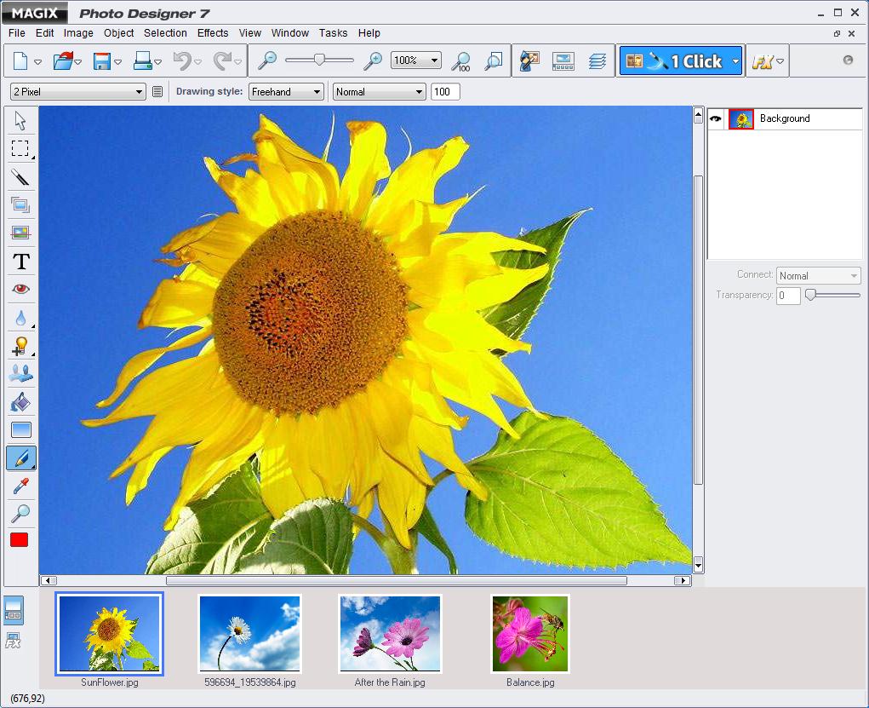This screenshot has height=708, width=869.
Task: Toggle the pencil drawing tool
Action: [20, 458]
